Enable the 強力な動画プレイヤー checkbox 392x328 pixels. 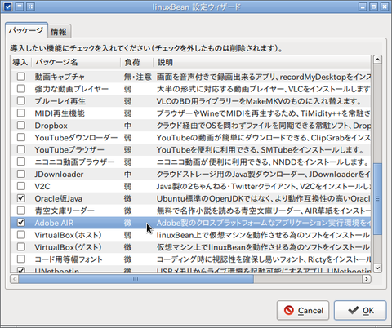pyautogui.click(x=21, y=89)
